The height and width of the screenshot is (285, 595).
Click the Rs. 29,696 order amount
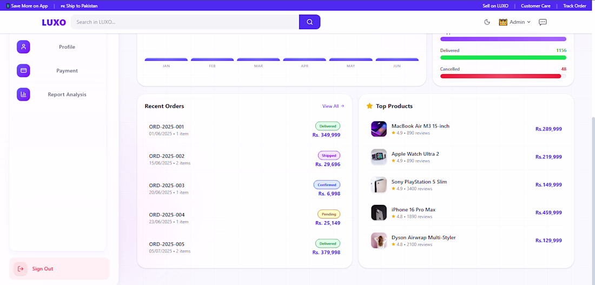pos(328,164)
